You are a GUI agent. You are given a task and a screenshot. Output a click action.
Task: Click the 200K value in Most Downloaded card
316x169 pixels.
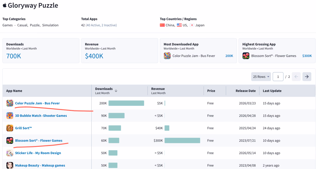(x=229, y=56)
